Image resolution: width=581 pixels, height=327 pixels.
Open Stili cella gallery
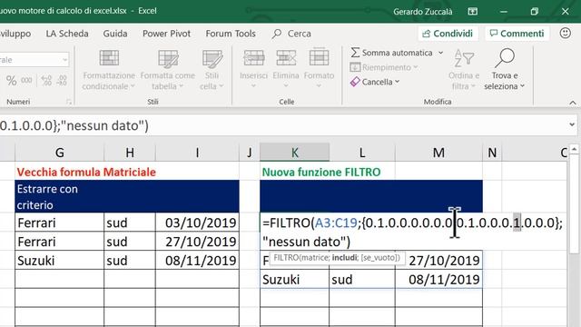click(x=212, y=70)
